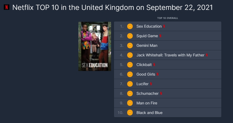Click the Netflix original badge after Clickbait
The image size is (233, 123).
[154, 65]
